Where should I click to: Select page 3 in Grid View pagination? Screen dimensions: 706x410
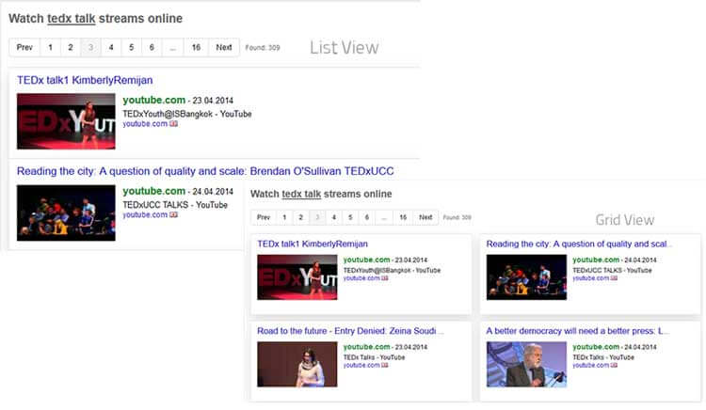click(317, 217)
